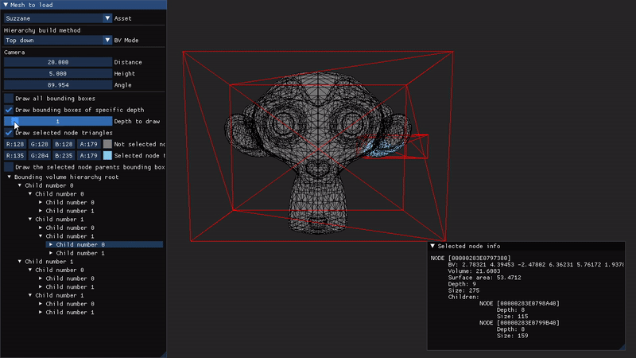This screenshot has height=358, width=636.
Task: Click the B:235 color field
Action: coord(64,155)
